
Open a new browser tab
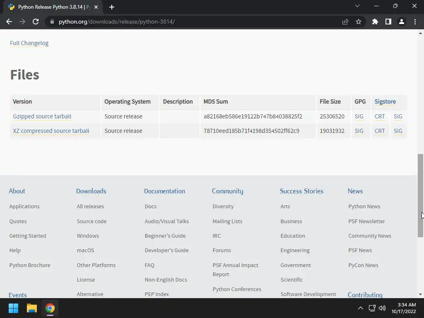pyautogui.click(x=112, y=7)
